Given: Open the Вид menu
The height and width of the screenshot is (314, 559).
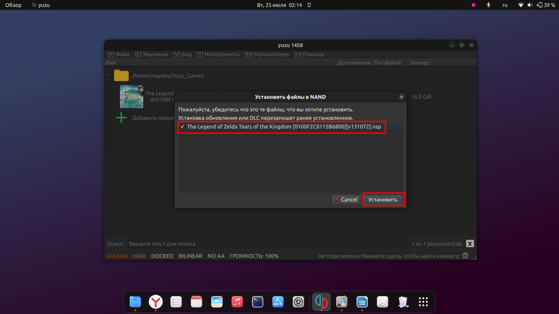Looking at the screenshot, I should 183,54.
